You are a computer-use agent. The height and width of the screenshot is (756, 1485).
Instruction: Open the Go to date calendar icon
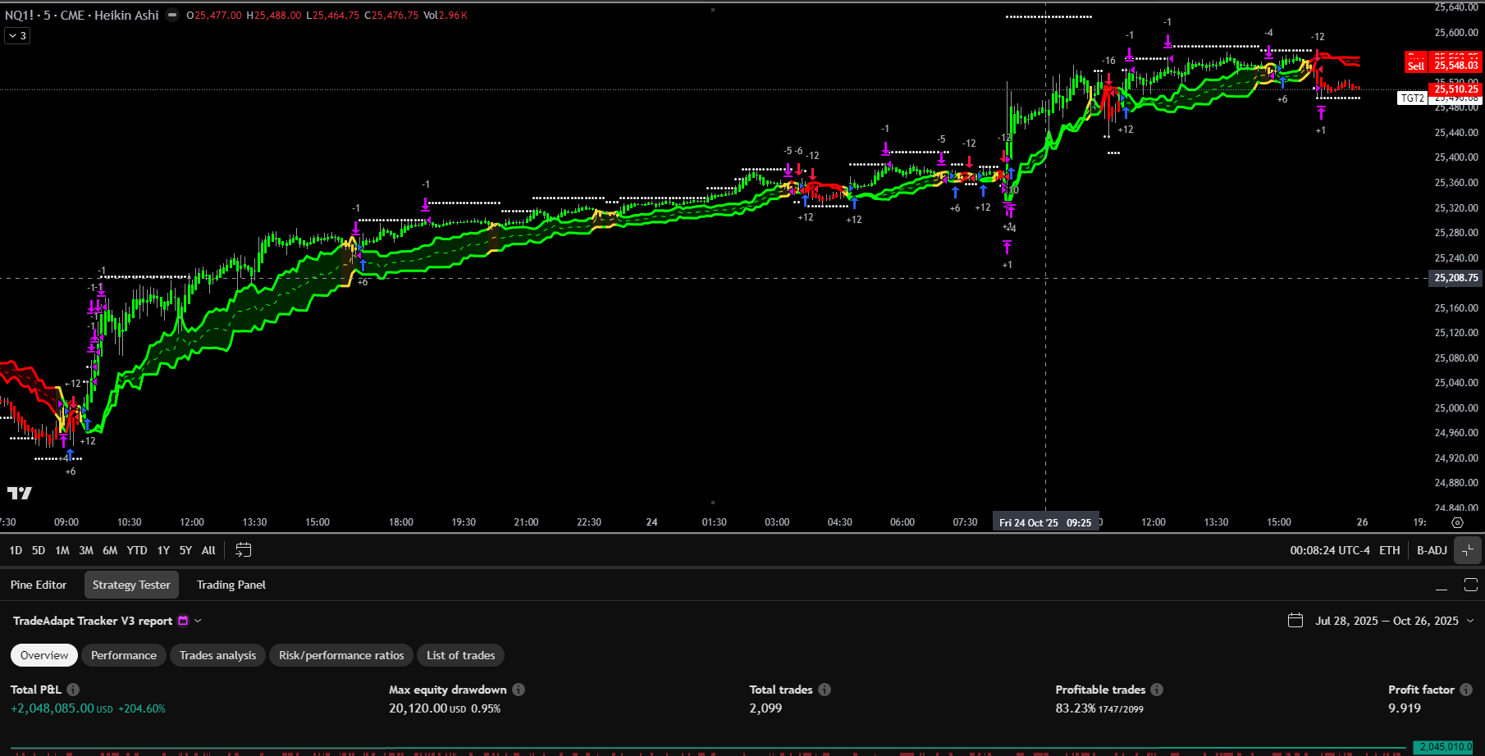pyautogui.click(x=243, y=550)
